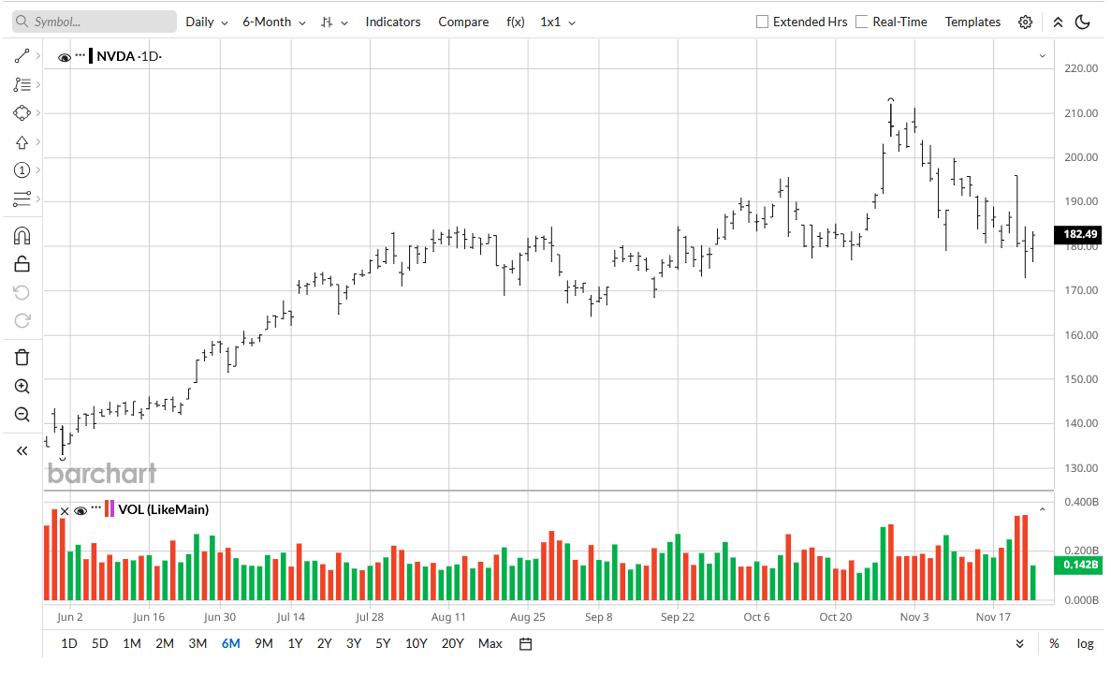
Task: Open the 1x1 grid layout dropdown
Action: click(558, 22)
